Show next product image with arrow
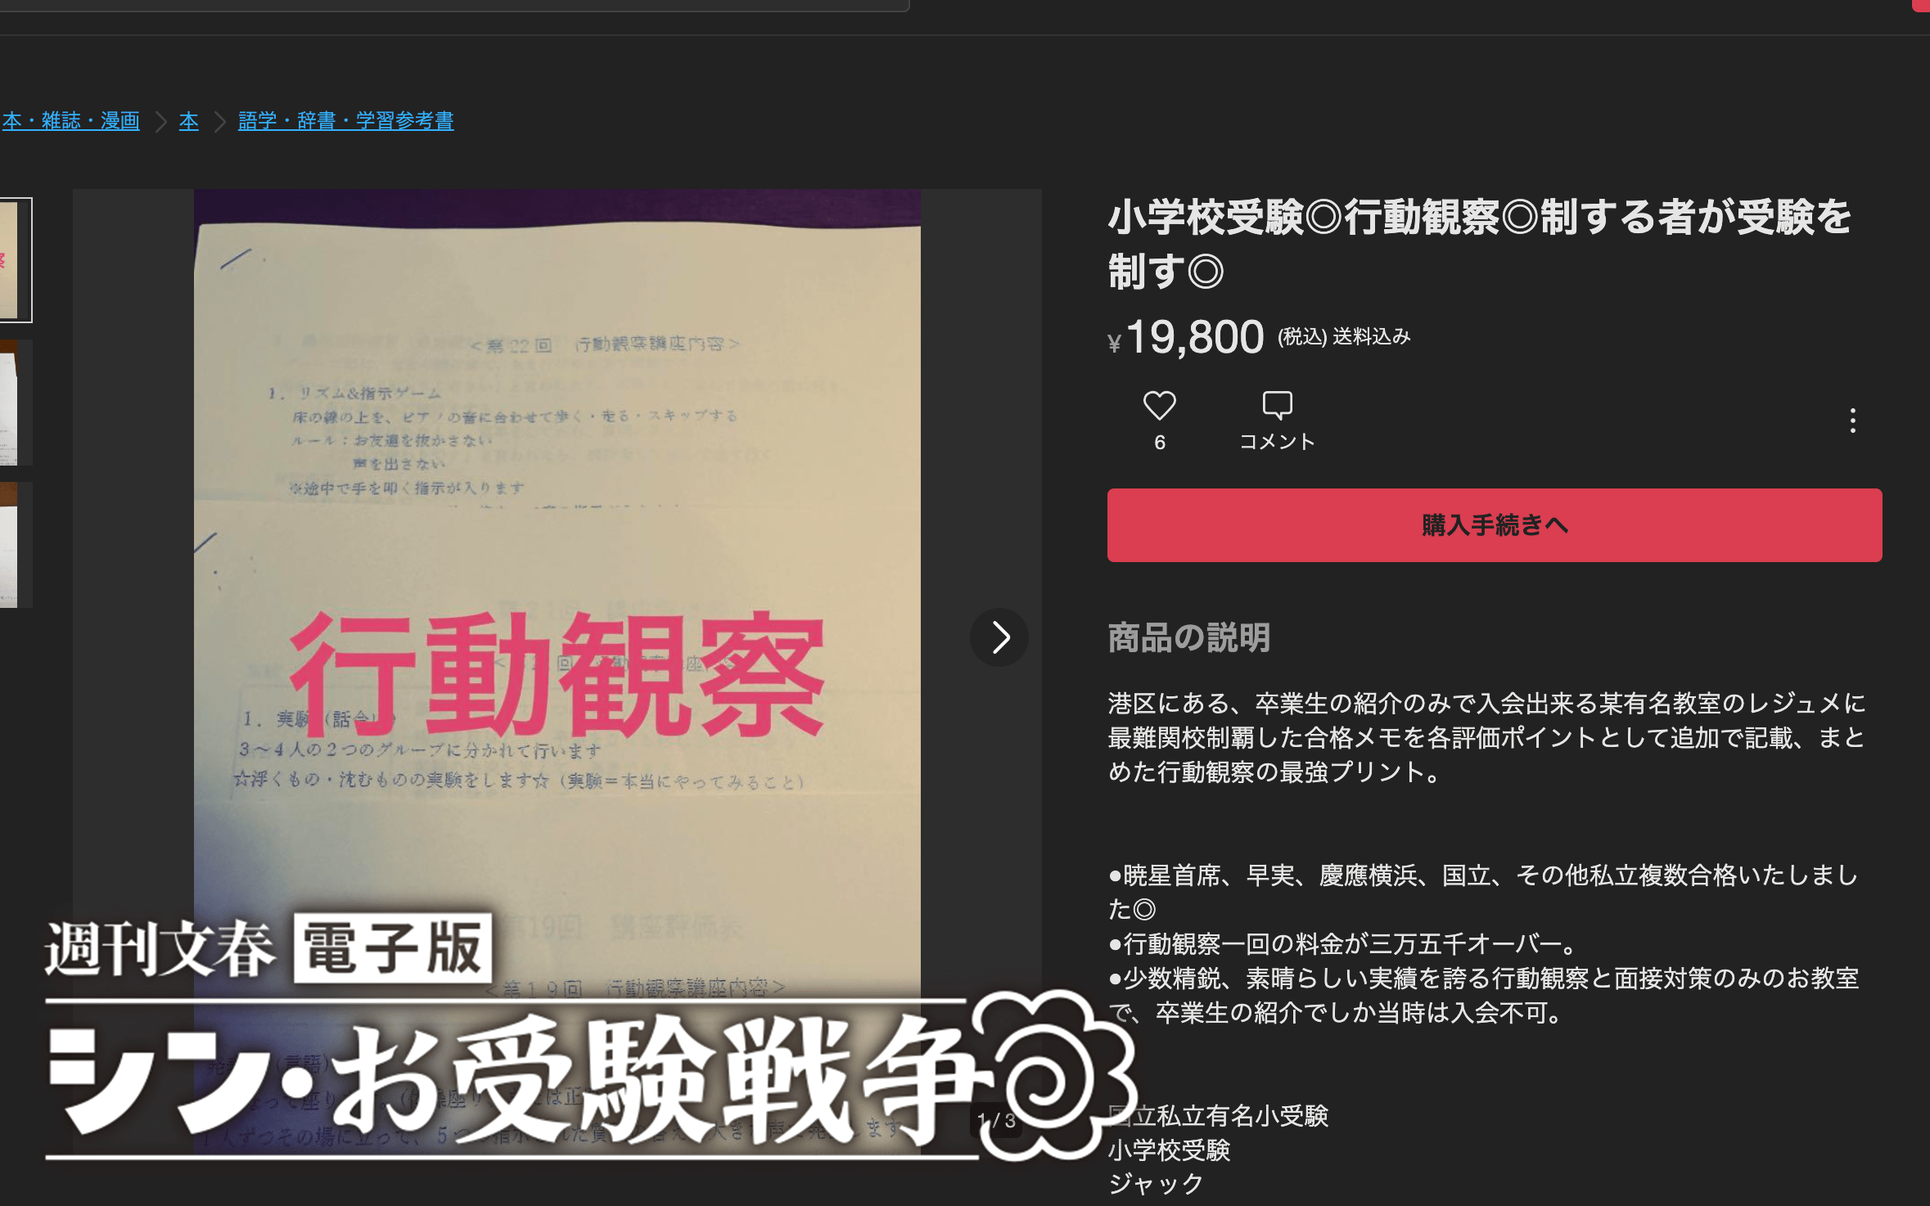The height and width of the screenshot is (1206, 1930). (x=999, y=637)
